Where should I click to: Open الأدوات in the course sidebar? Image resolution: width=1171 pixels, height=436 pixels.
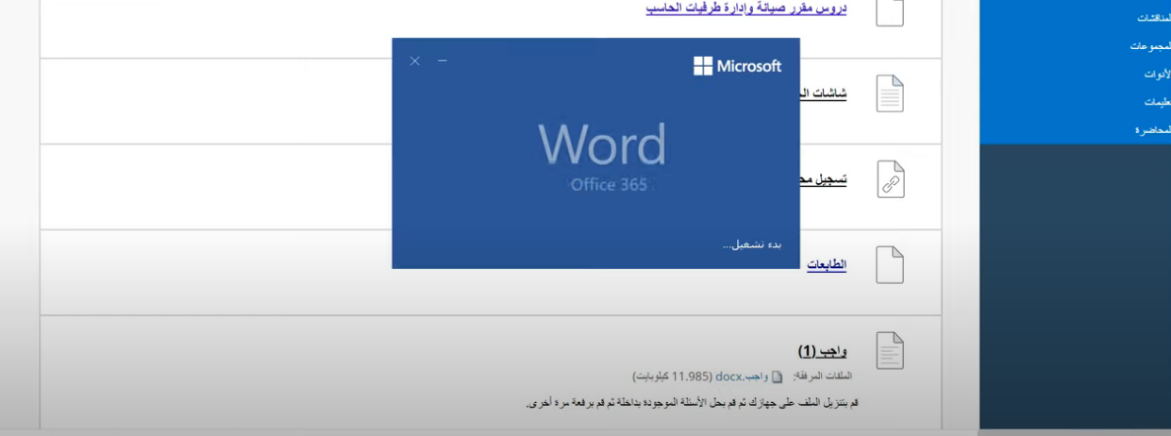[1156, 74]
